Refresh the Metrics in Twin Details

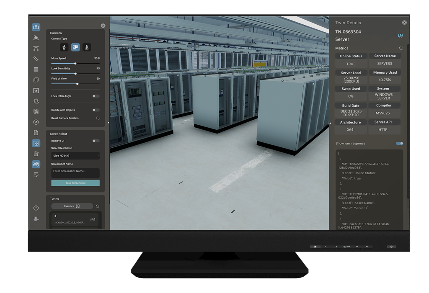(x=401, y=49)
